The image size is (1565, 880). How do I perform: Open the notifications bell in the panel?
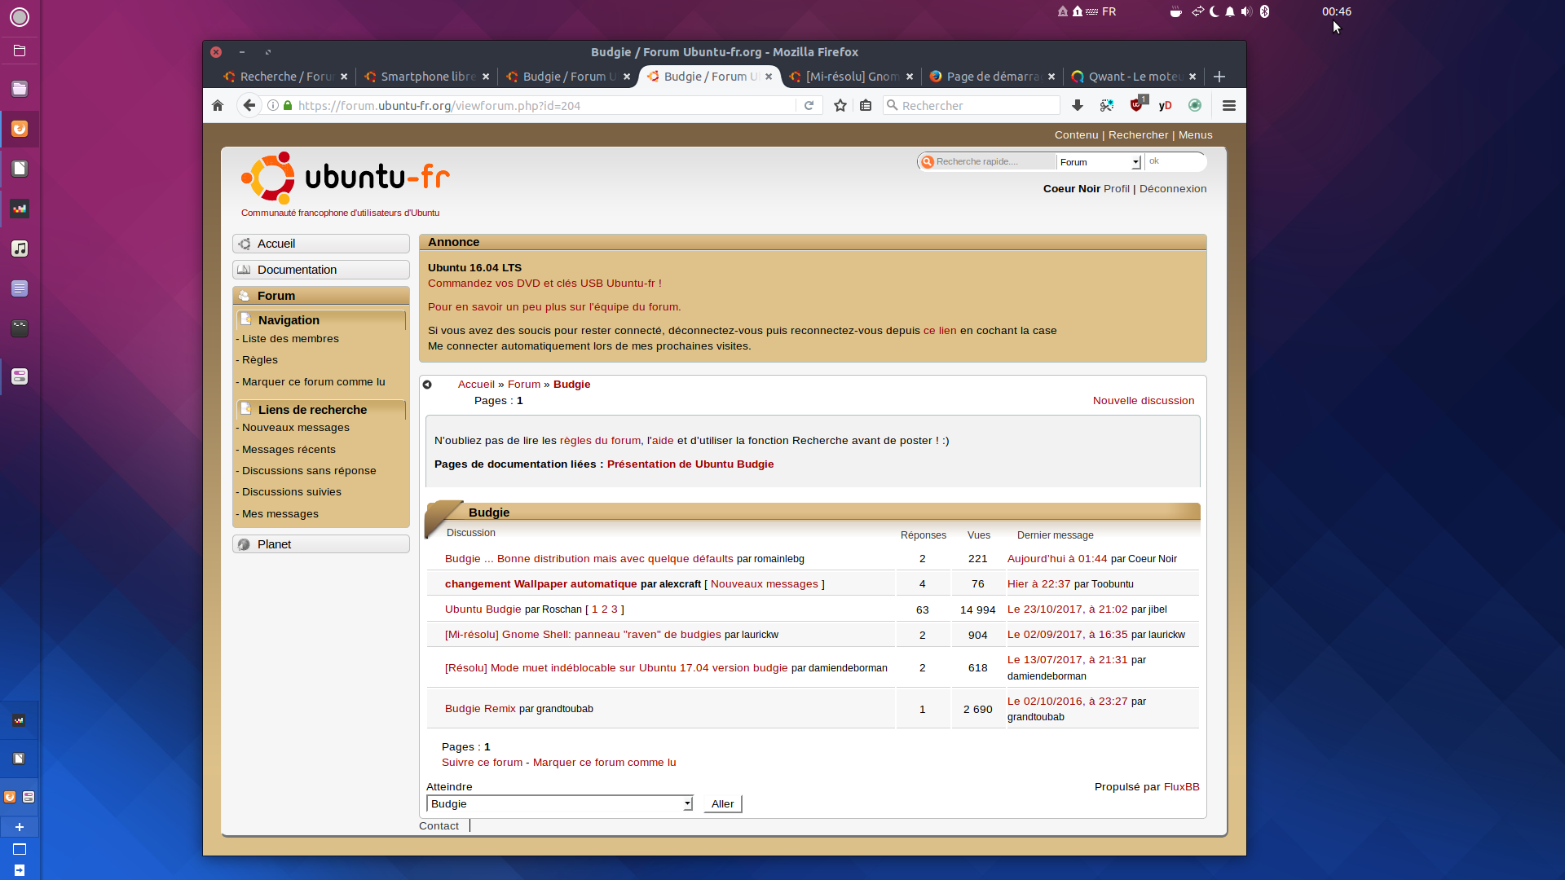pyautogui.click(x=1230, y=11)
